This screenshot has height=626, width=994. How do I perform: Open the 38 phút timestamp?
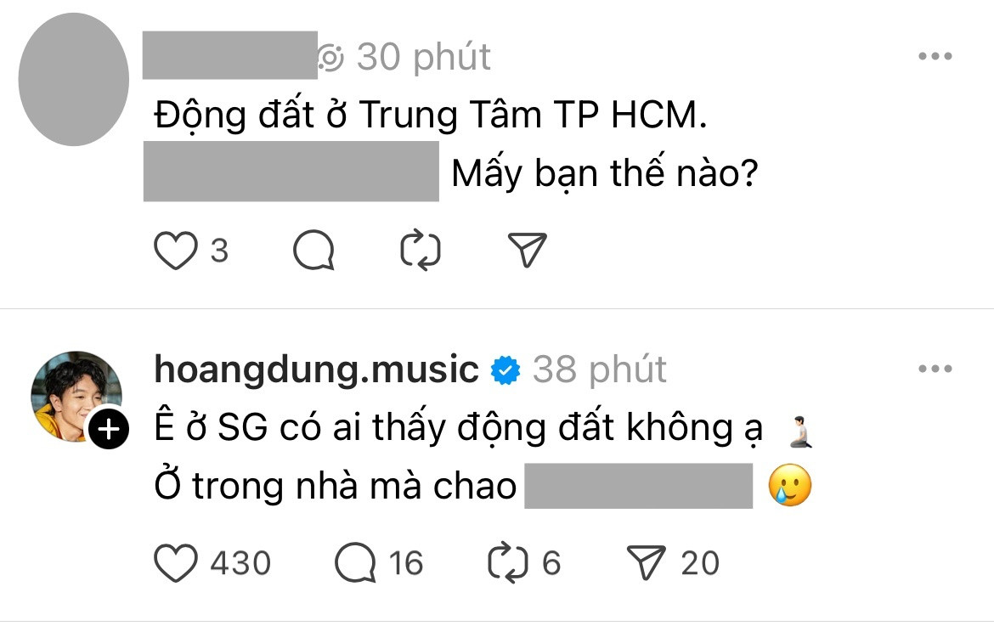pyautogui.click(x=599, y=369)
